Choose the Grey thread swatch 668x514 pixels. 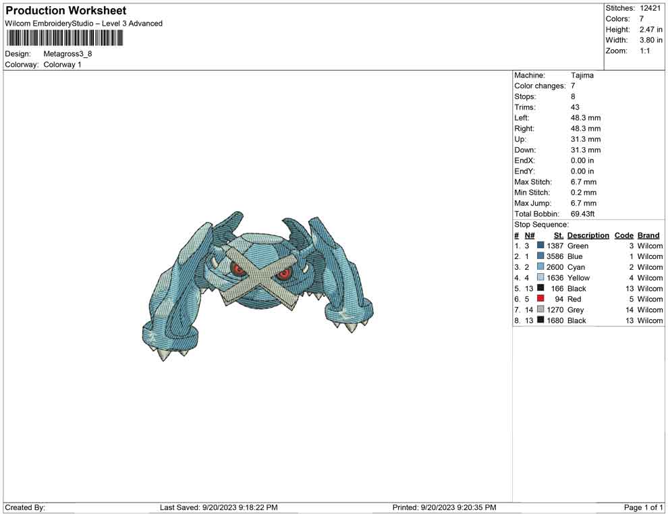[540, 309]
